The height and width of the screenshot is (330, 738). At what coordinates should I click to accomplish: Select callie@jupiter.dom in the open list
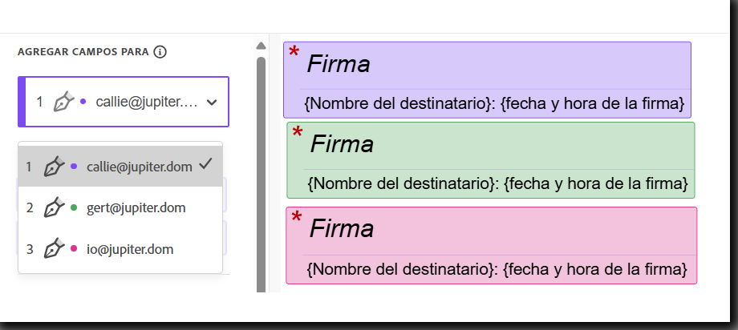point(139,167)
